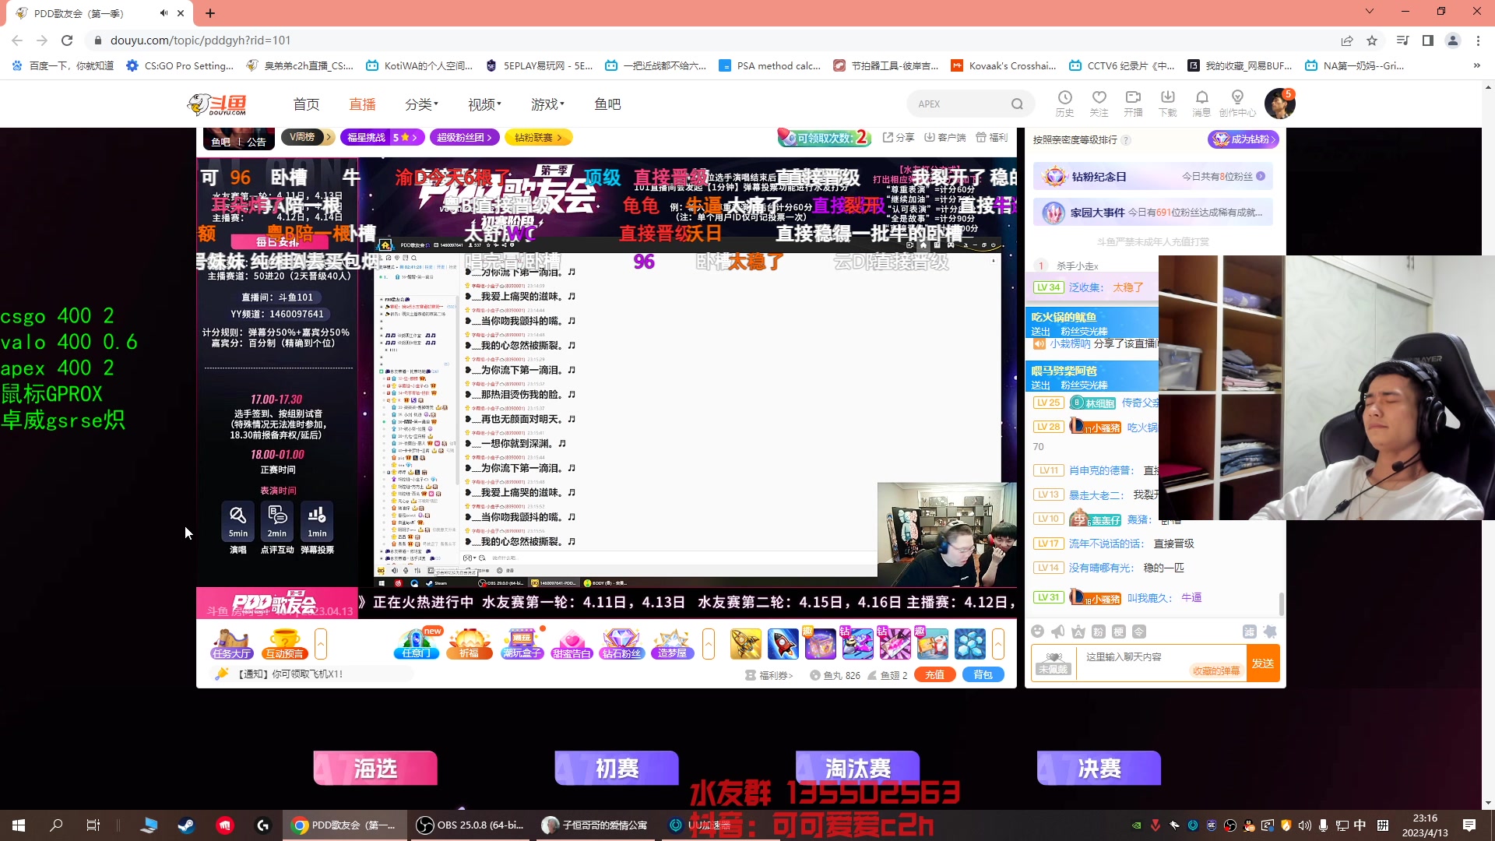Open the 历史 history icon
Viewport: 1495px width, 841px height.
pos(1064,102)
